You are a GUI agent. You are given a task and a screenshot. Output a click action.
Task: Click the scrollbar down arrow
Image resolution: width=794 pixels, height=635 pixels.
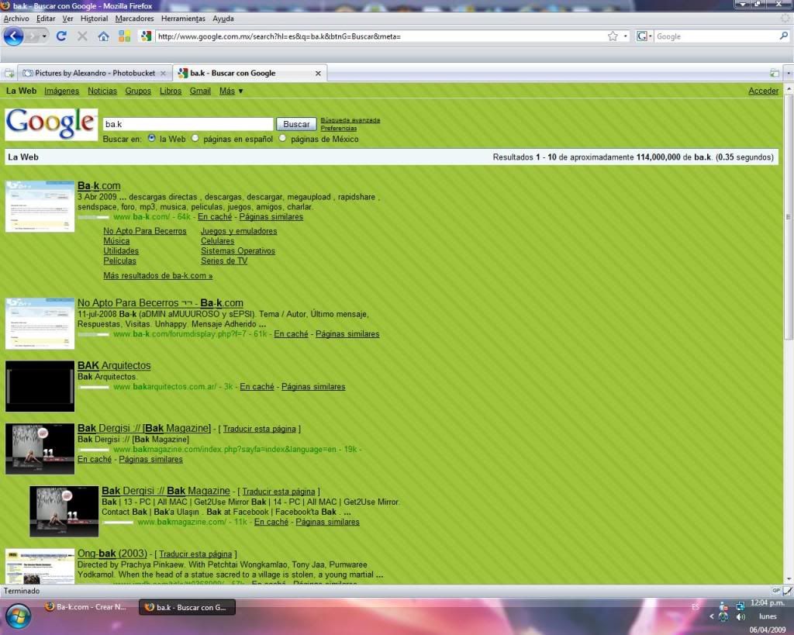[789, 579]
